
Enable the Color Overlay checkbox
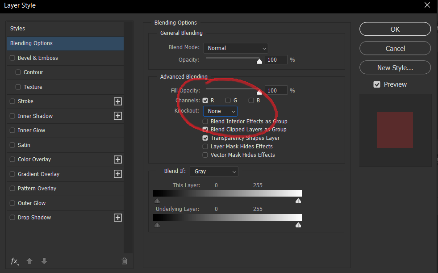click(x=13, y=159)
